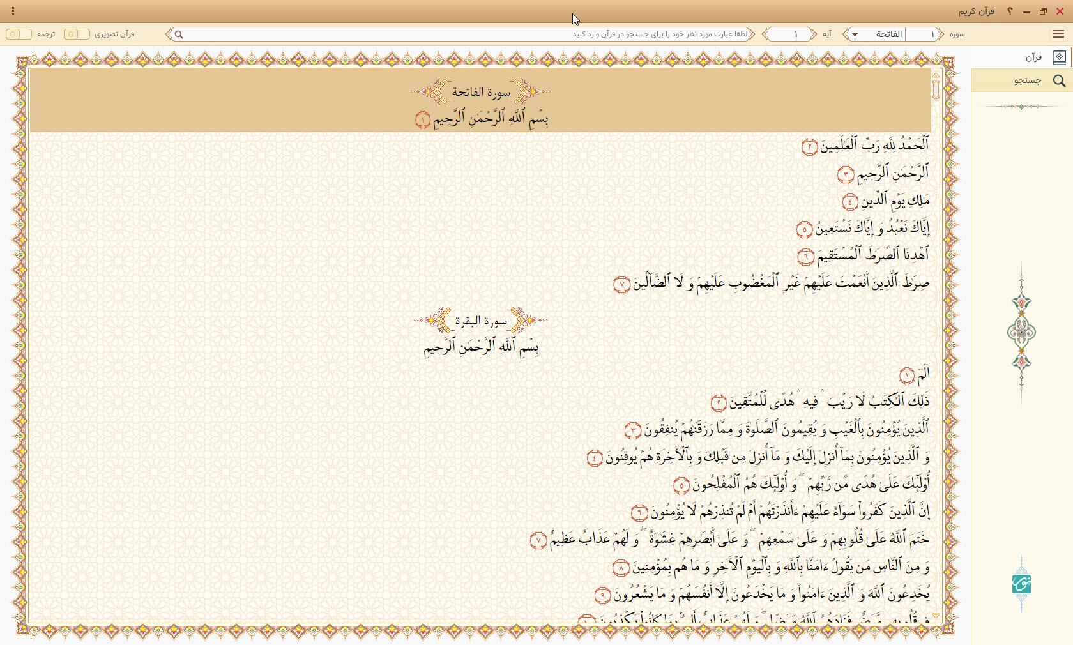
Task: Click verse marker 7 after عذاب عظيم
Action: coord(538,540)
